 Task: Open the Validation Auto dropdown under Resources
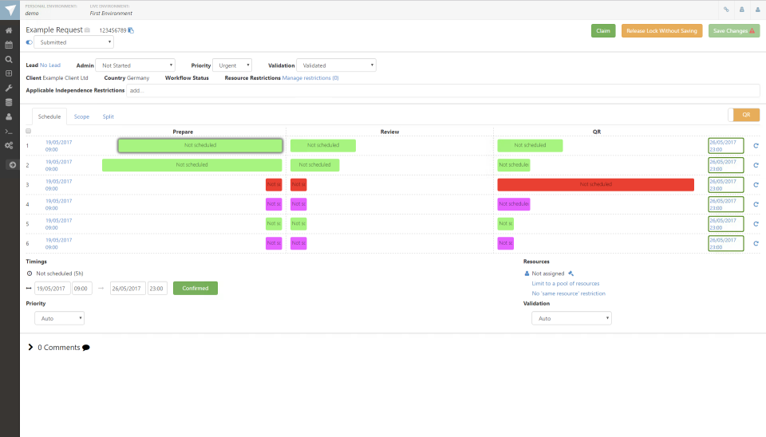pos(571,318)
